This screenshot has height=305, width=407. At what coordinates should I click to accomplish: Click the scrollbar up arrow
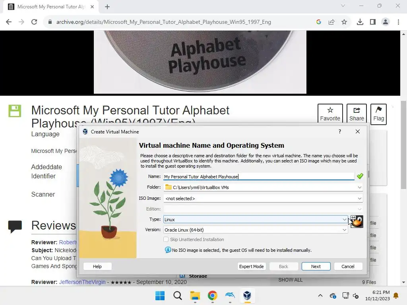click(x=403, y=34)
